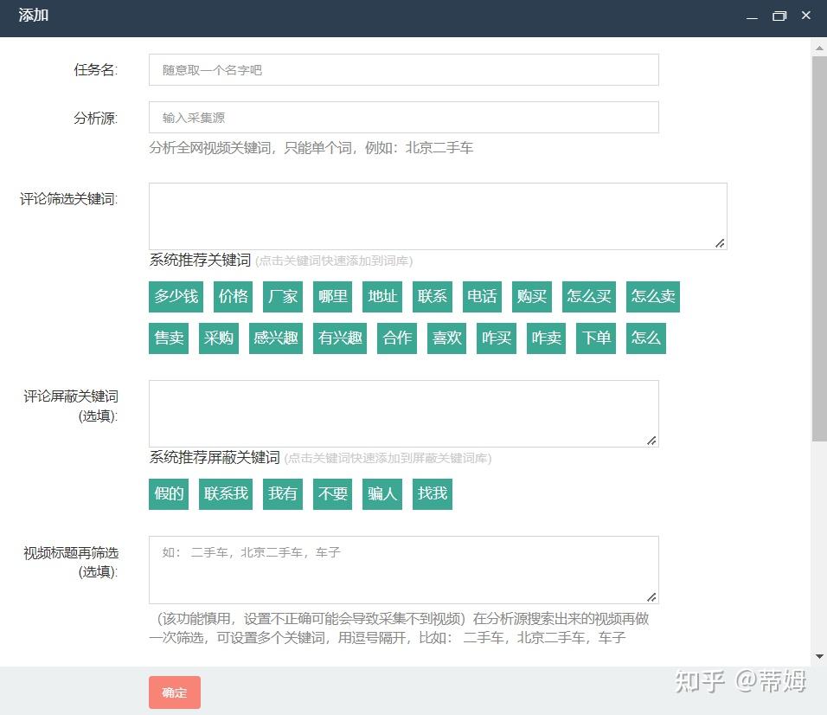This screenshot has width=827, height=715.
Task: Click the 电话 keyword tag
Action: tap(482, 297)
